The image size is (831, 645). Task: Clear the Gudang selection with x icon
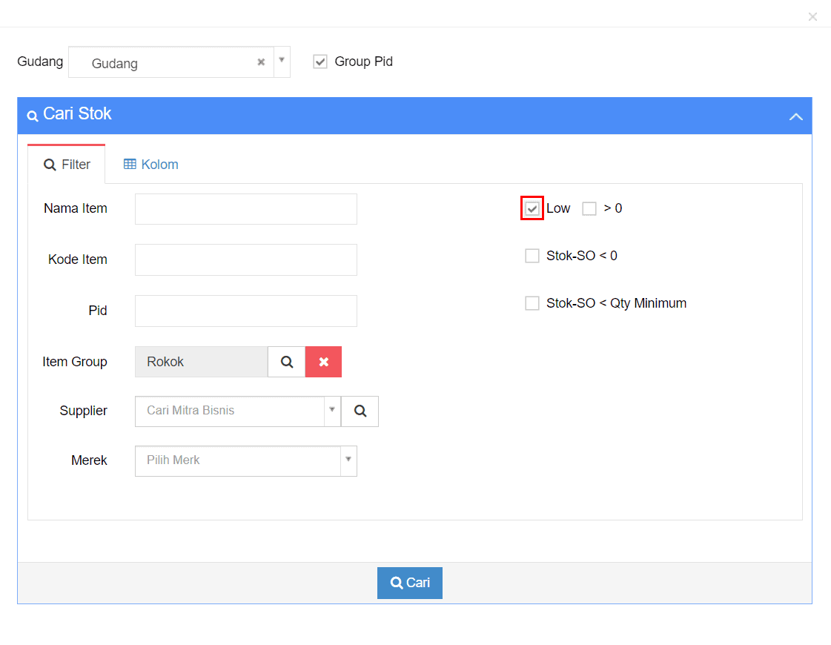tap(261, 62)
